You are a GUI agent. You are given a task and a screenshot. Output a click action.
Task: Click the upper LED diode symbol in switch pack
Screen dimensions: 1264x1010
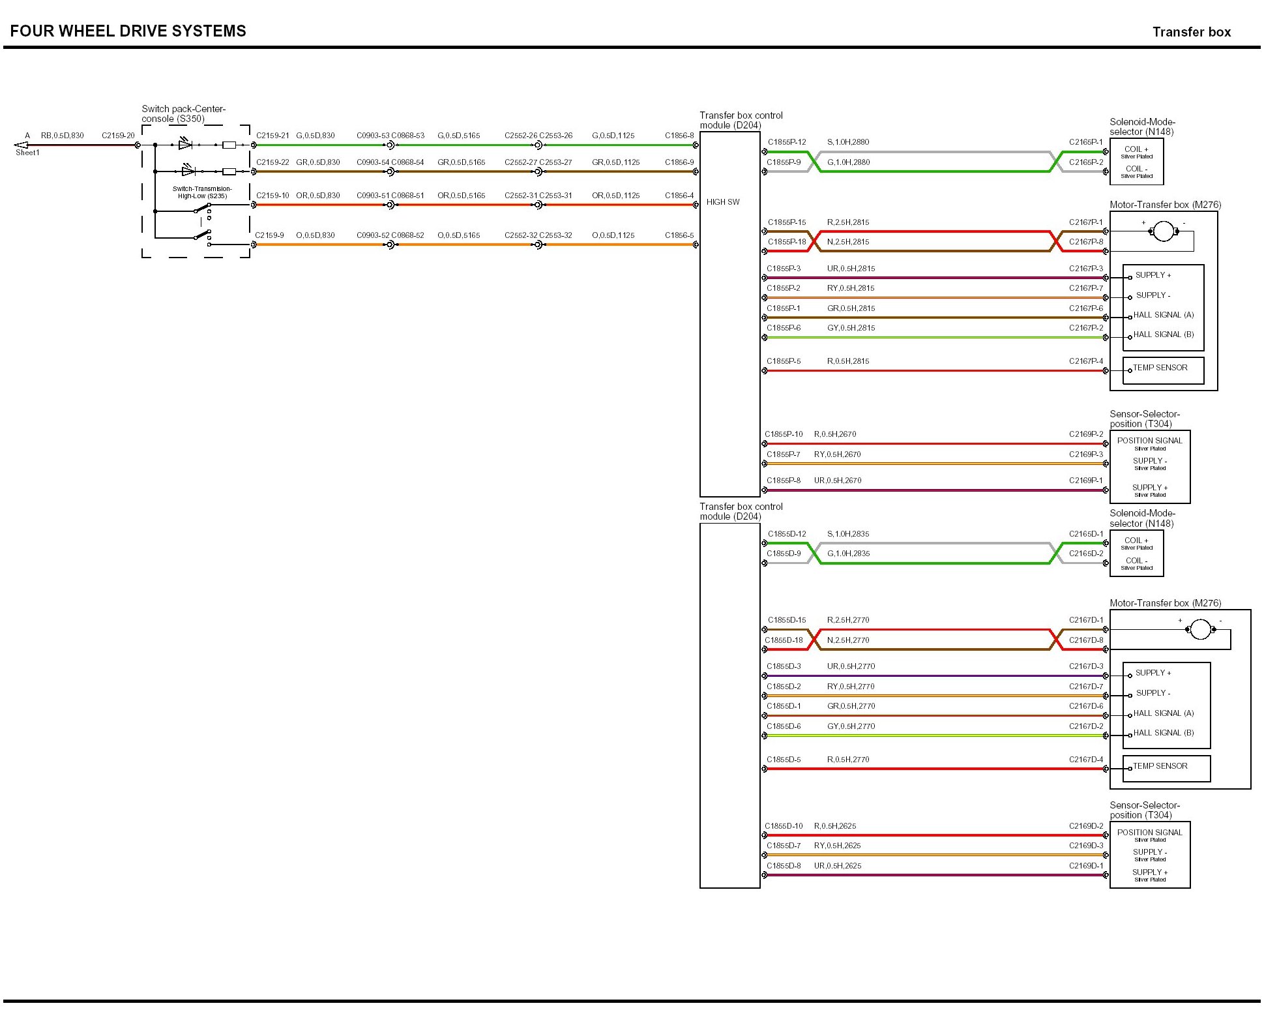click(185, 144)
